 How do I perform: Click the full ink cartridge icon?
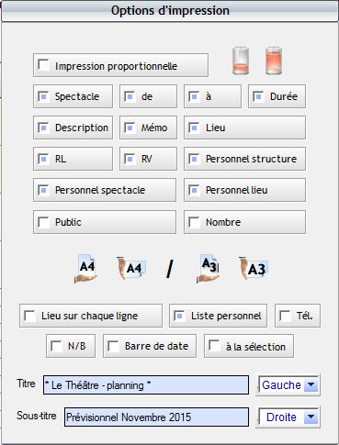(274, 61)
